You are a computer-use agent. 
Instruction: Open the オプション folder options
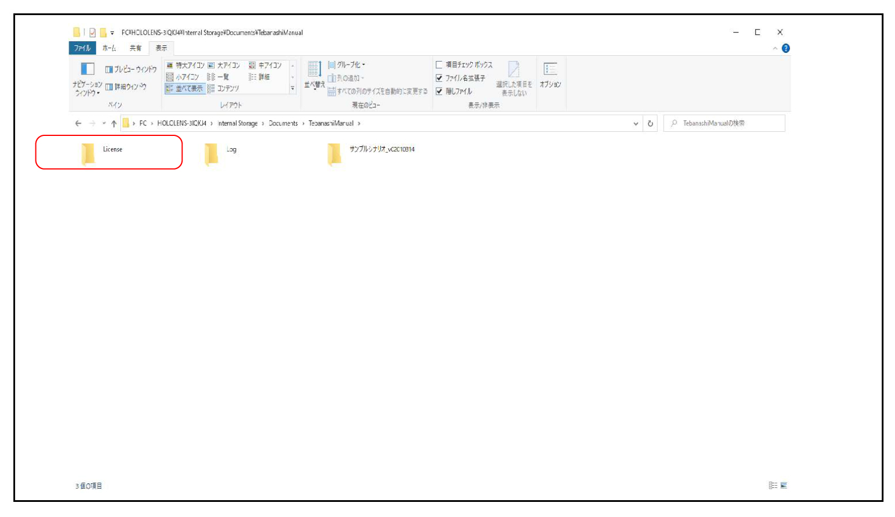(x=550, y=75)
